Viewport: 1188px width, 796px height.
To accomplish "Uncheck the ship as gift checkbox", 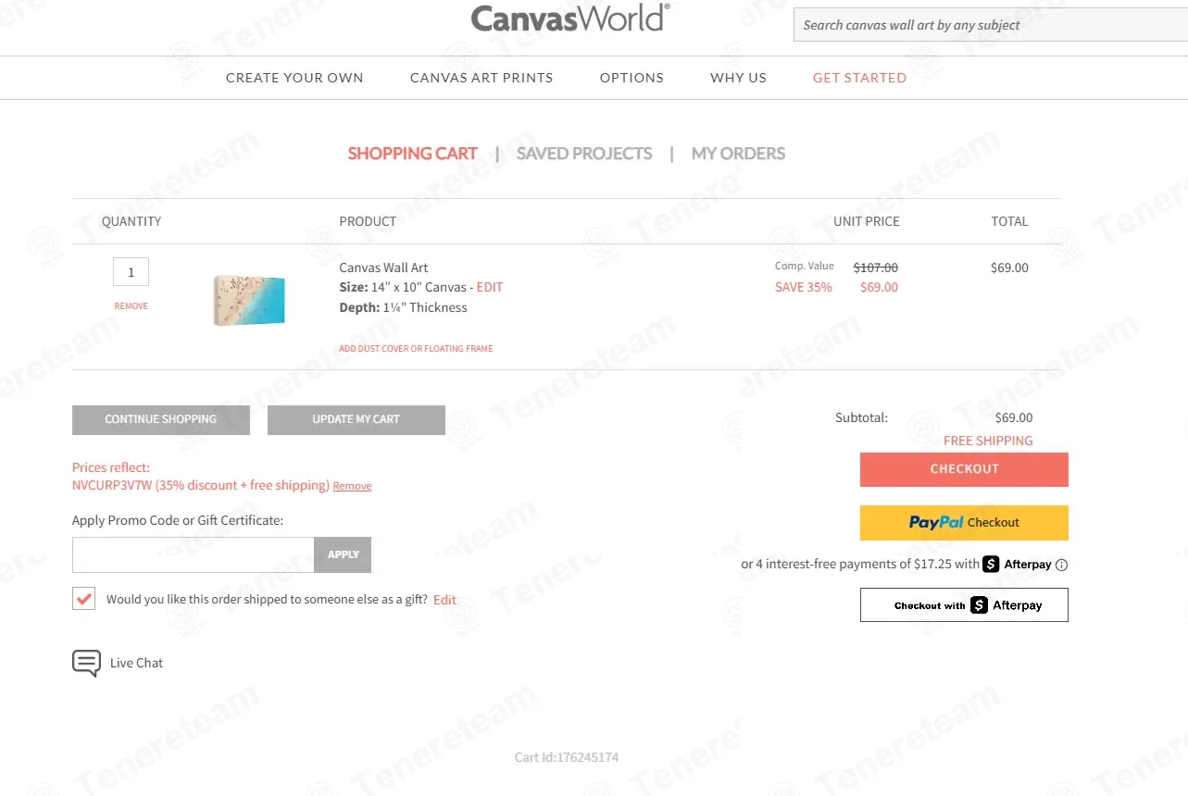I will coord(84,599).
